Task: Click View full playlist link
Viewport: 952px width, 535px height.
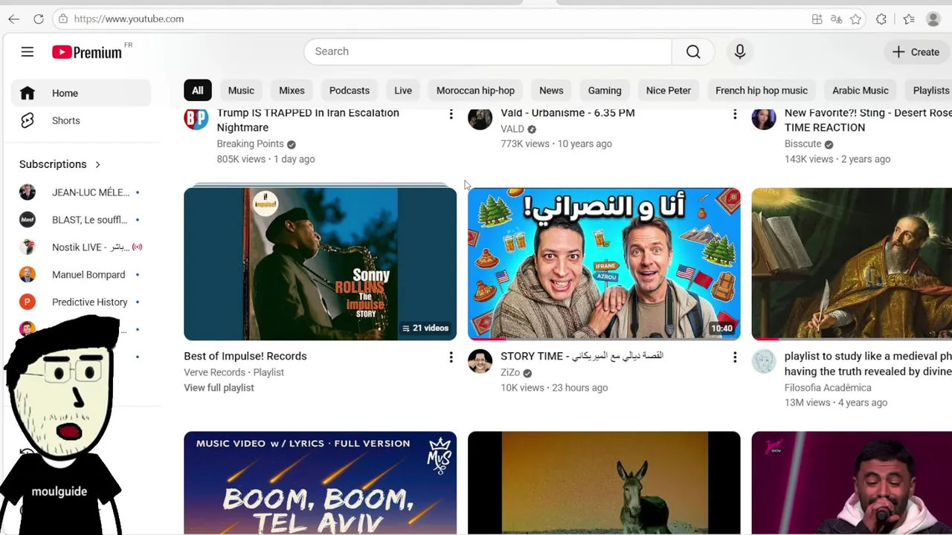Action: coord(219,388)
